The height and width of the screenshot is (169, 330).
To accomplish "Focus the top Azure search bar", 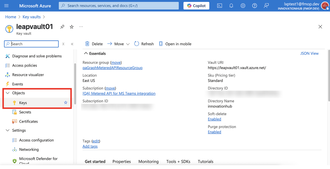I will point(119,6).
